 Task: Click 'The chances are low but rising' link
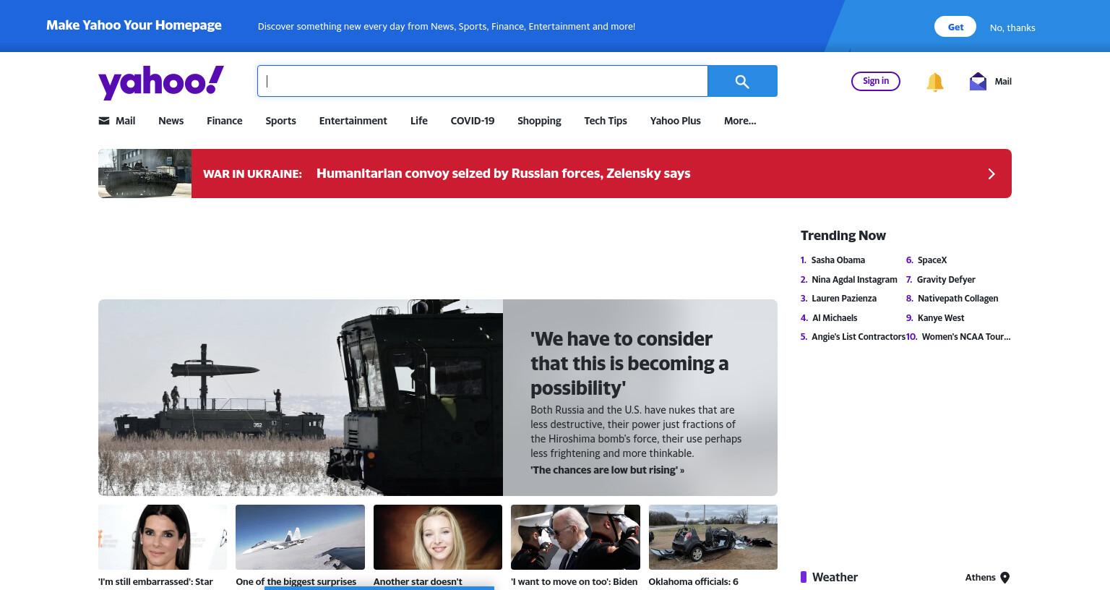(x=607, y=470)
